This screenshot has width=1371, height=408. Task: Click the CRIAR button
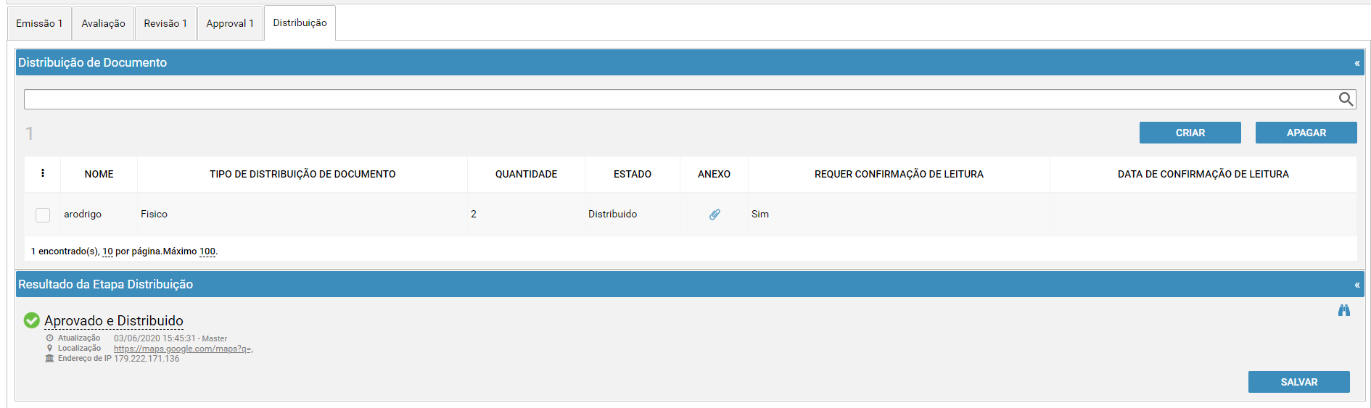(1190, 133)
